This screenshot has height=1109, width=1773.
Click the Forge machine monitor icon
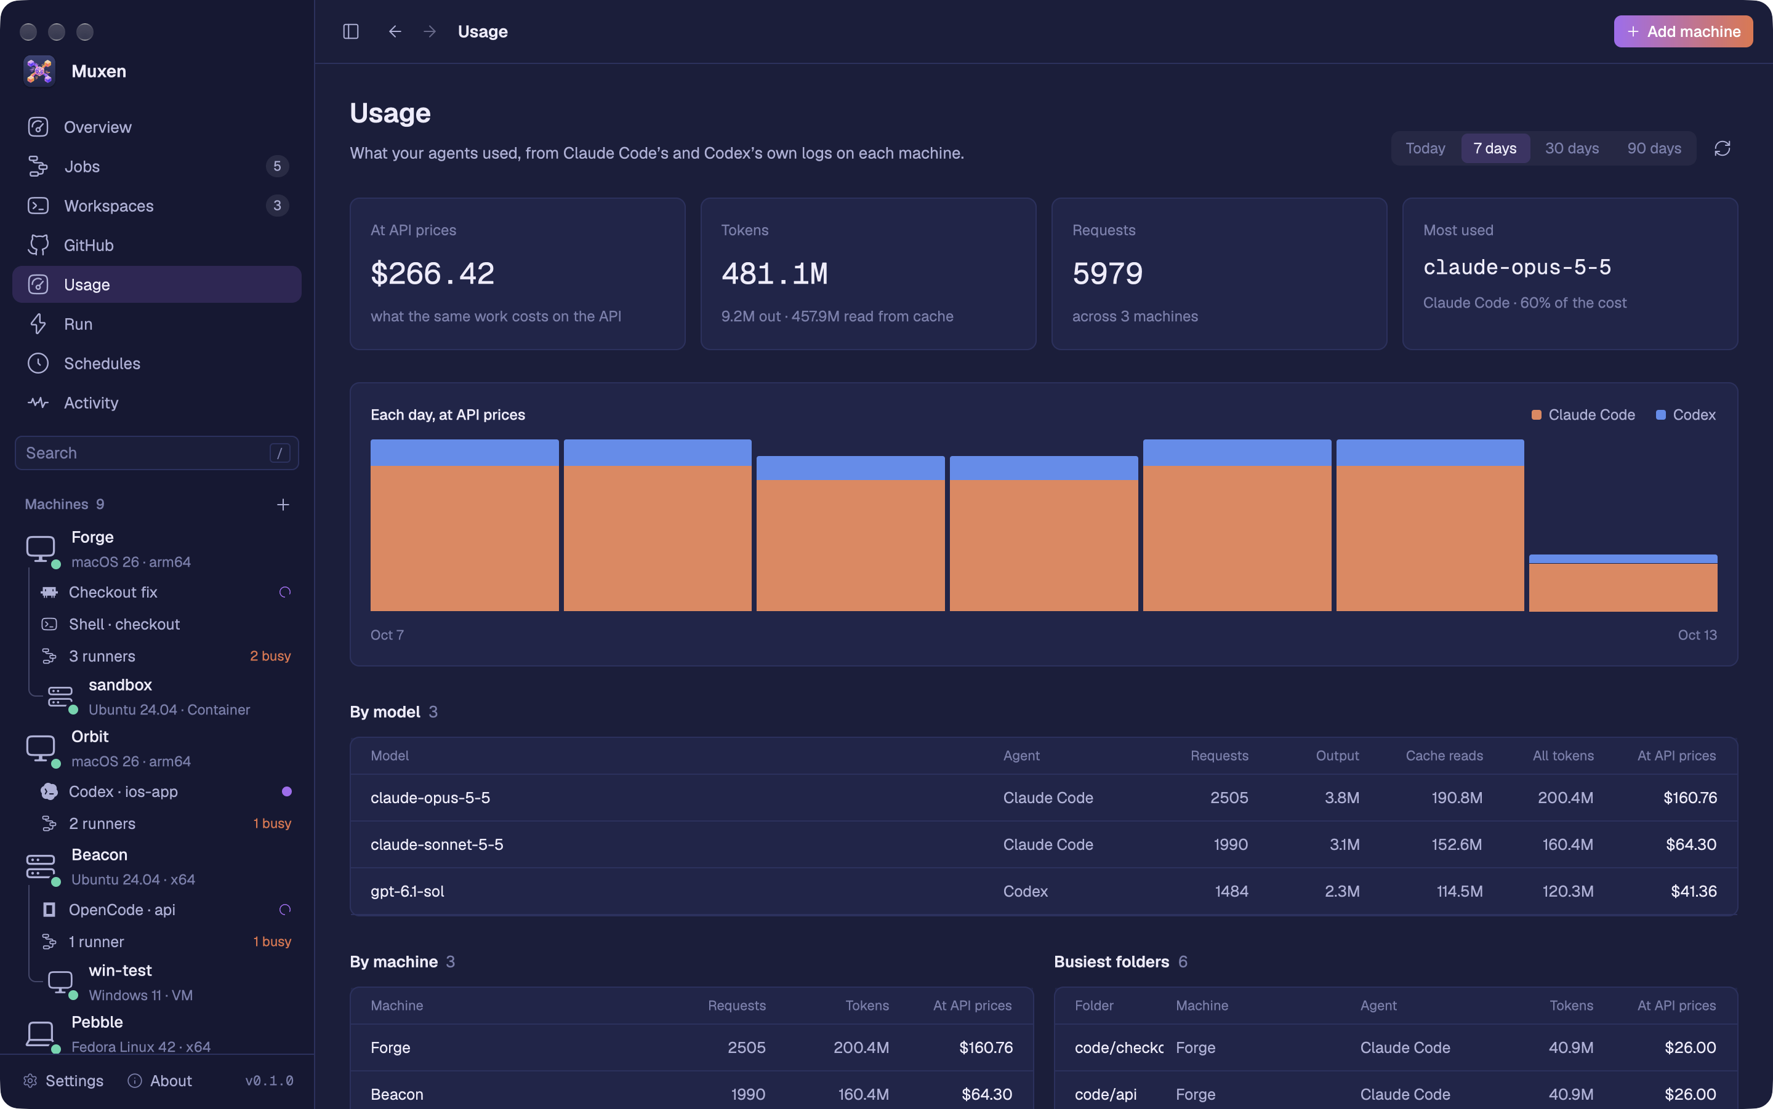41,548
